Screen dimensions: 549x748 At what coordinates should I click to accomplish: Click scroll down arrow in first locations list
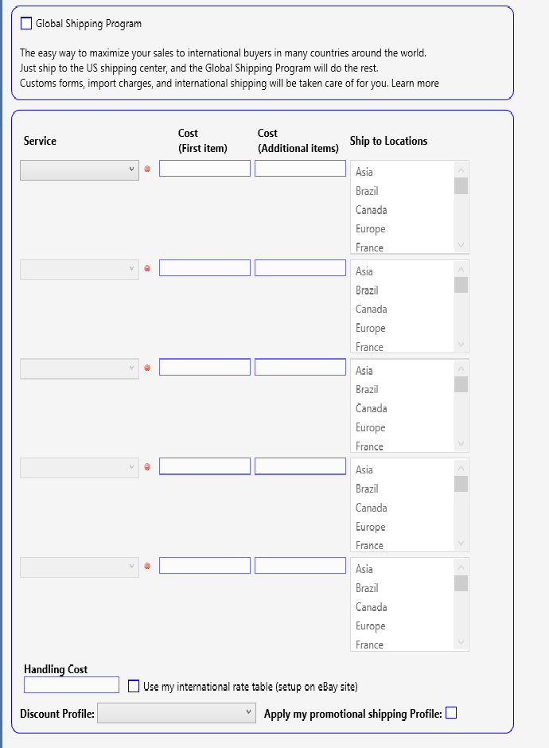461,245
